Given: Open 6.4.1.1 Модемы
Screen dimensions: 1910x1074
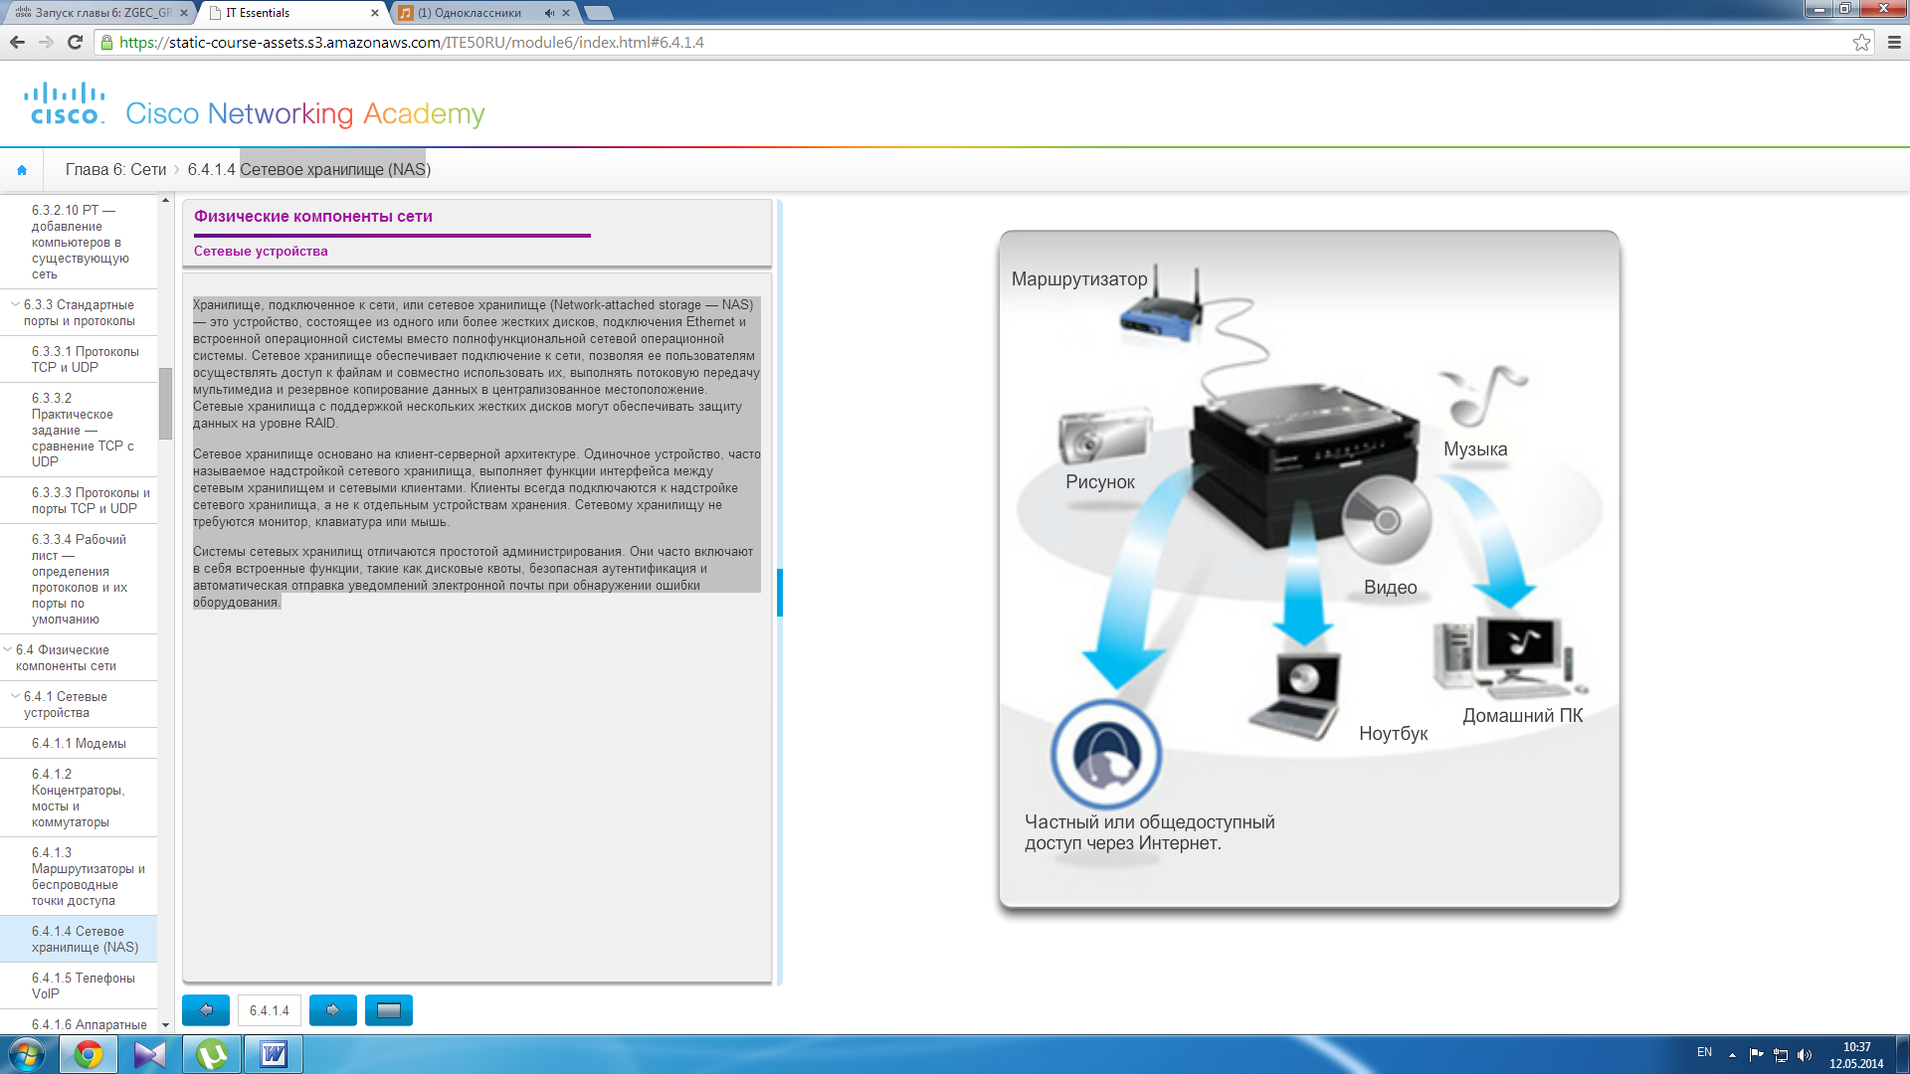Looking at the screenshot, I should tap(80, 743).
